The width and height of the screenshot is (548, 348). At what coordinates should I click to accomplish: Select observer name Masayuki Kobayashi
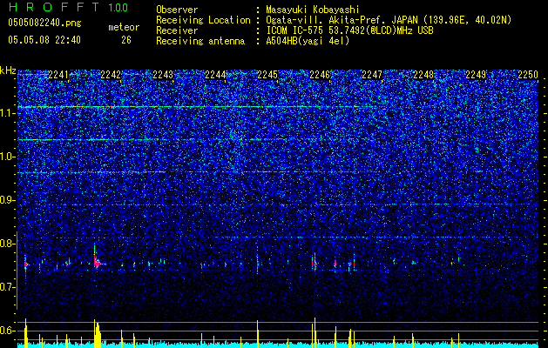[x=312, y=10]
